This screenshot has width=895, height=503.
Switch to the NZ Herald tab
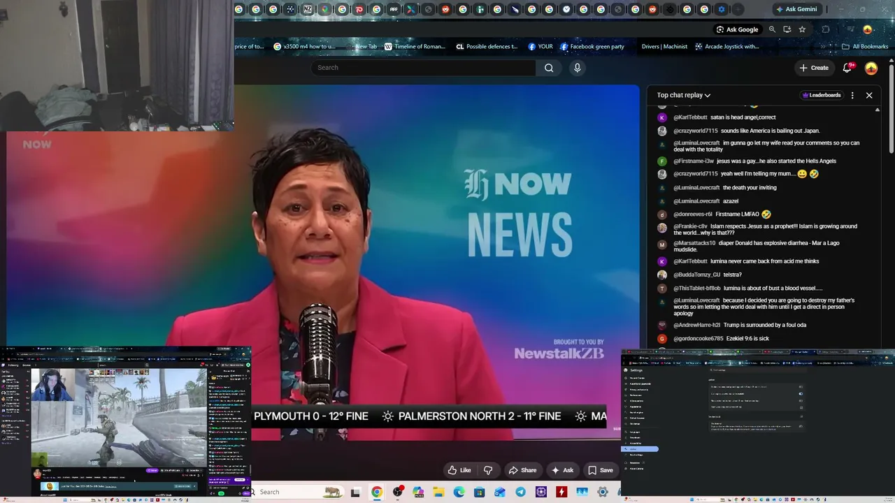click(x=308, y=9)
